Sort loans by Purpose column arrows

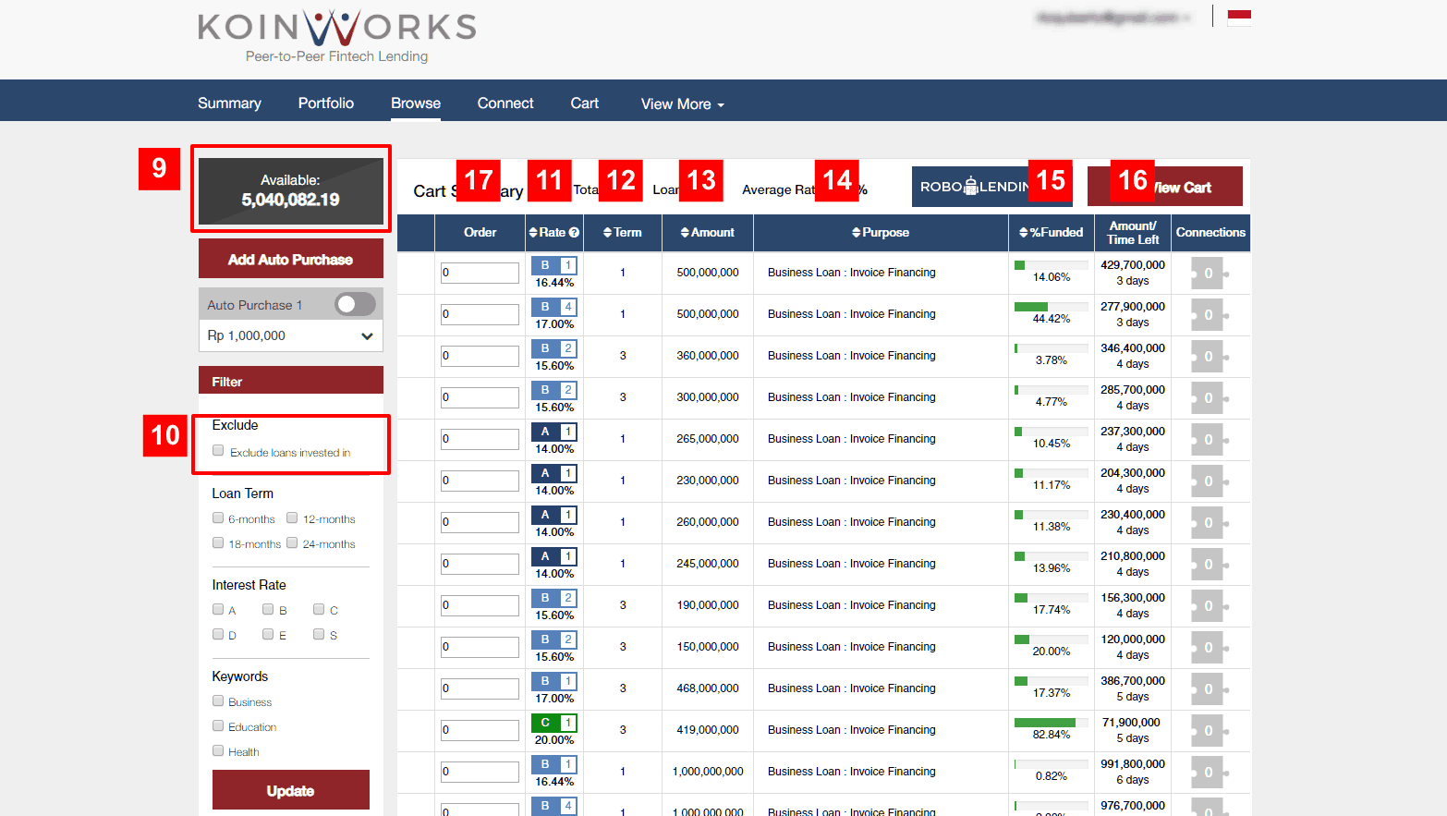tap(857, 233)
